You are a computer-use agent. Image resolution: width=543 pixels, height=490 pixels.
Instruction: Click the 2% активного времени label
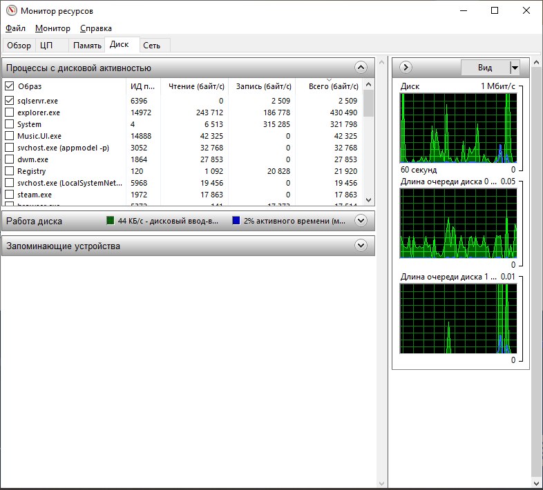[294, 221]
